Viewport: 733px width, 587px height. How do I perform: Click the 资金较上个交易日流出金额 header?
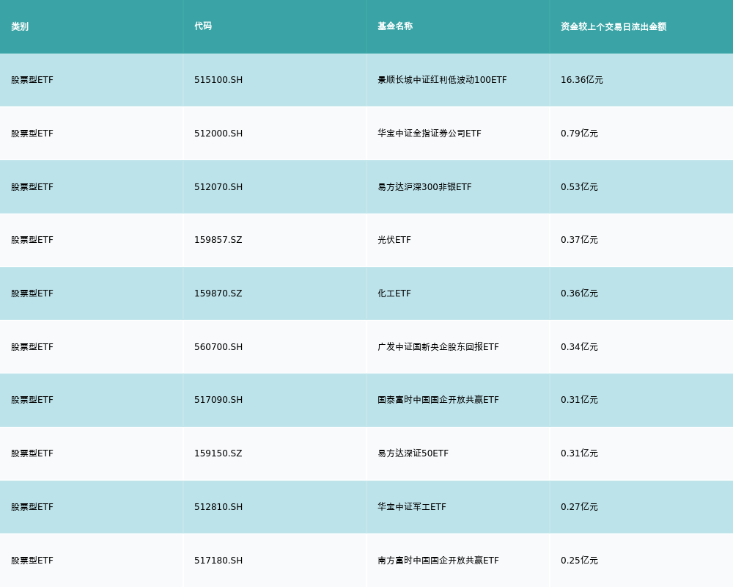614,26
